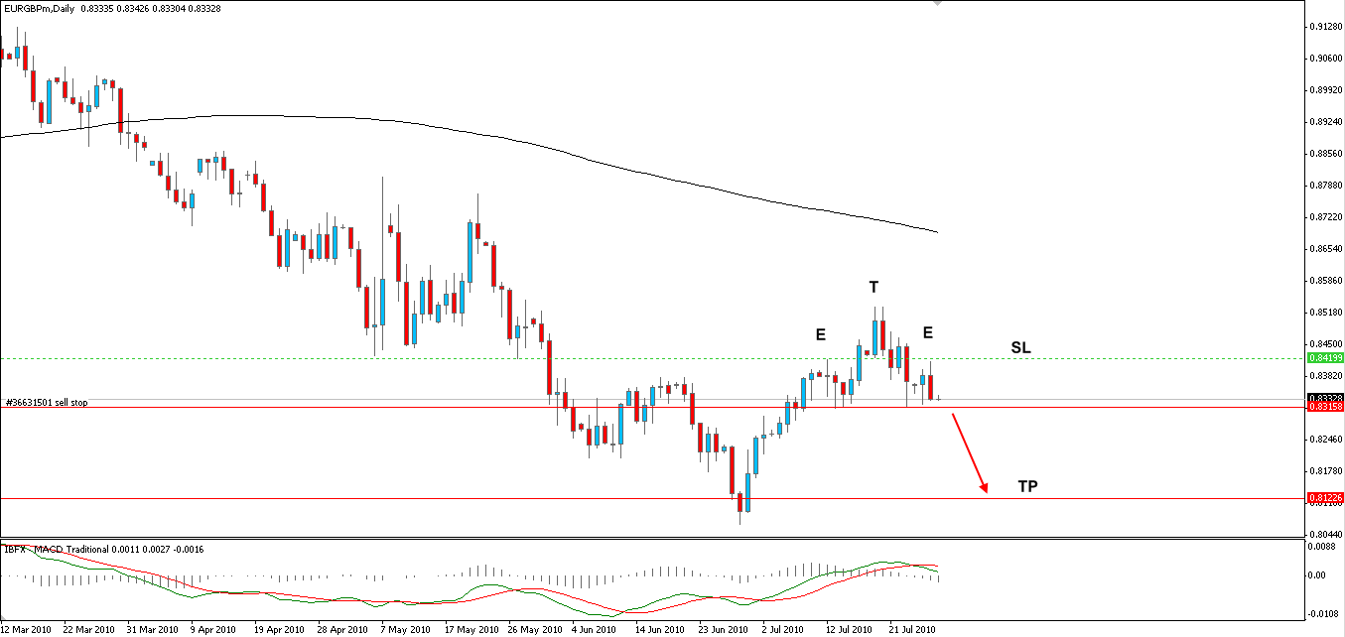Select the red 0.83158 sell stop price tag
This screenshot has height=637, width=1345.
tap(1325, 407)
